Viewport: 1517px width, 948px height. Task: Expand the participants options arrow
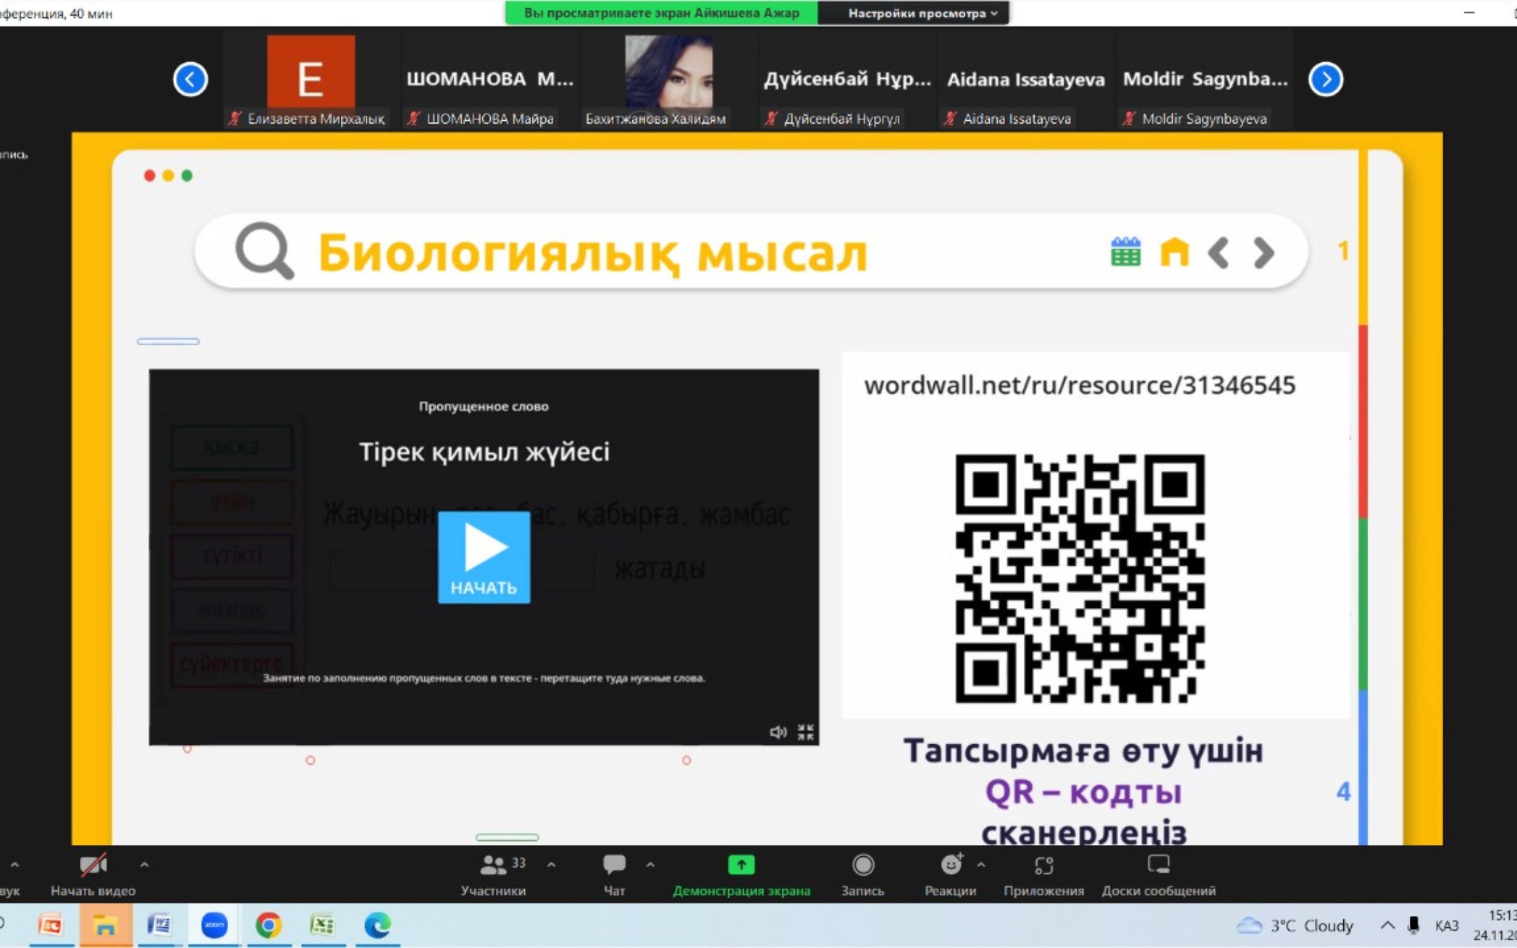551,864
